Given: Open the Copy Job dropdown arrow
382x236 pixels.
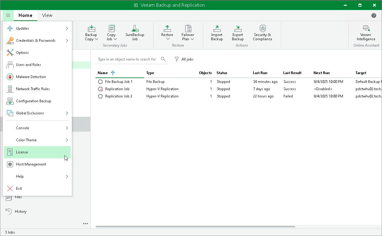Looking at the screenshot, I should 115,39.
